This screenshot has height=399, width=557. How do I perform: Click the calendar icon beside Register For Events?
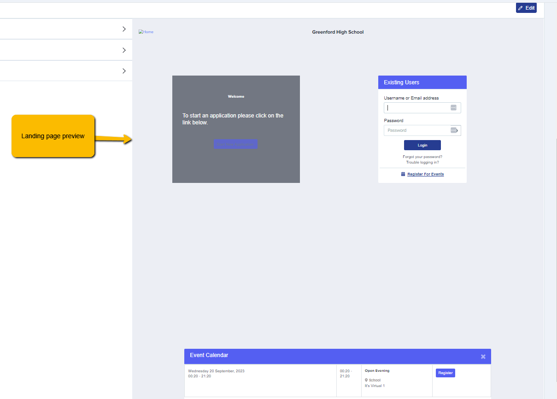(x=403, y=174)
